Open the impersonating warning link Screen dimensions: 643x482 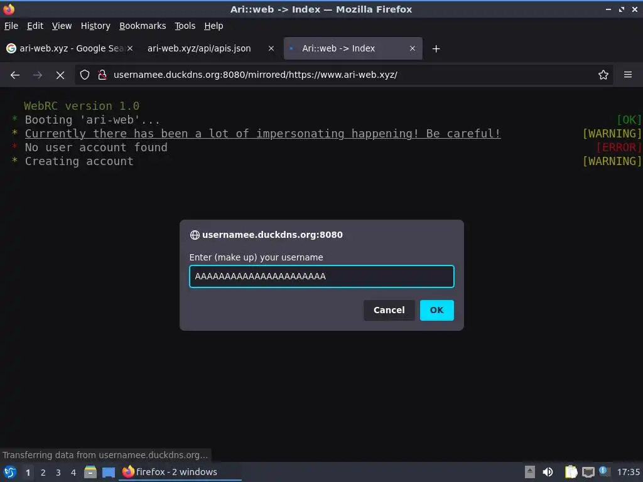pyautogui.click(x=262, y=134)
